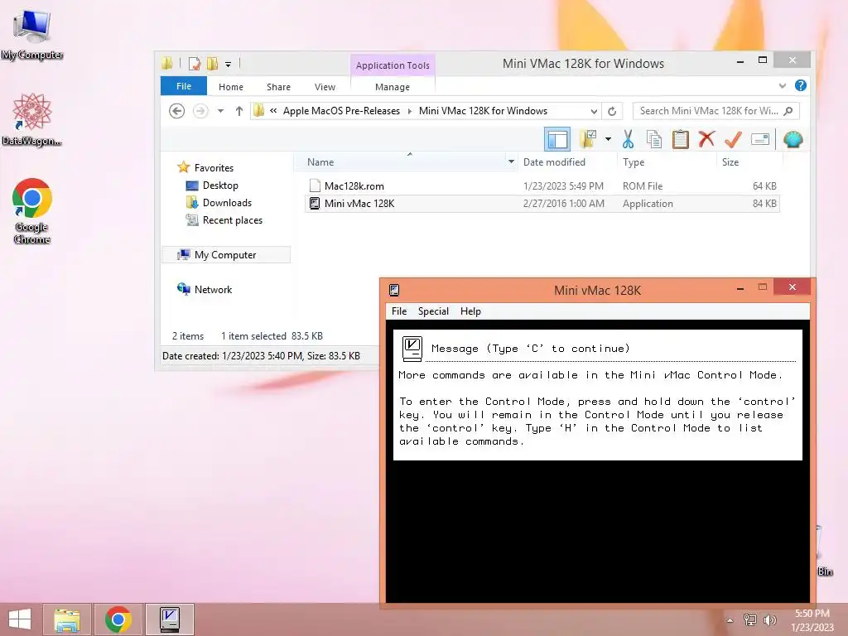Open Explorer help with the question mark
Image resolution: width=848 pixels, height=636 pixels.
(801, 85)
